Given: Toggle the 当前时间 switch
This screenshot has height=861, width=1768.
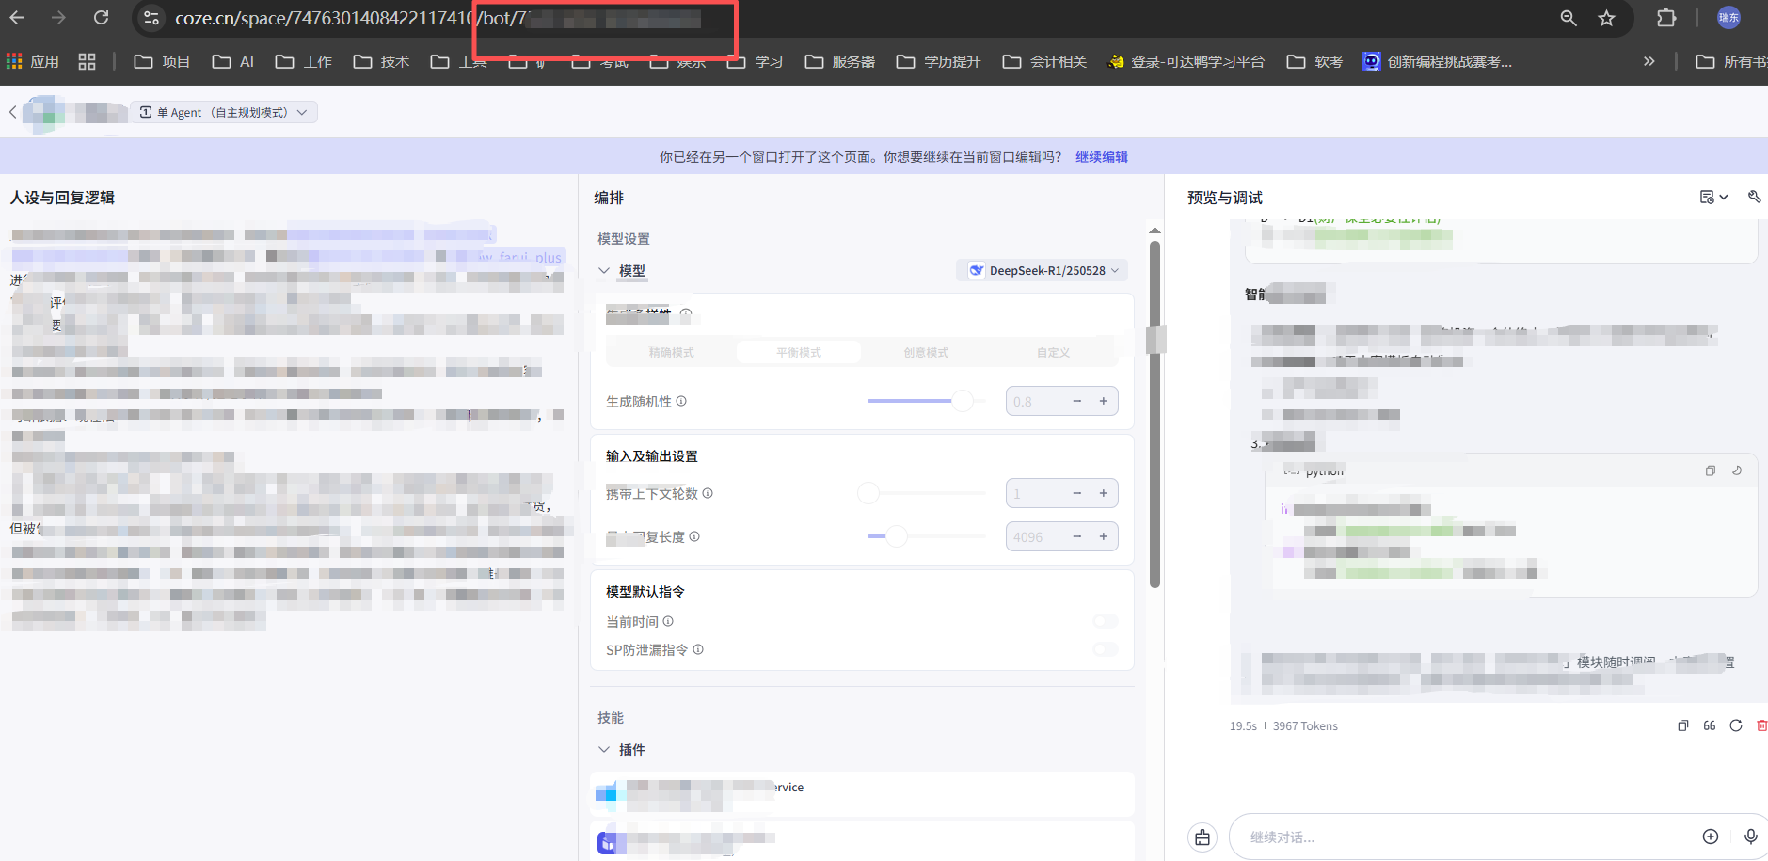Looking at the screenshot, I should click(x=1105, y=621).
